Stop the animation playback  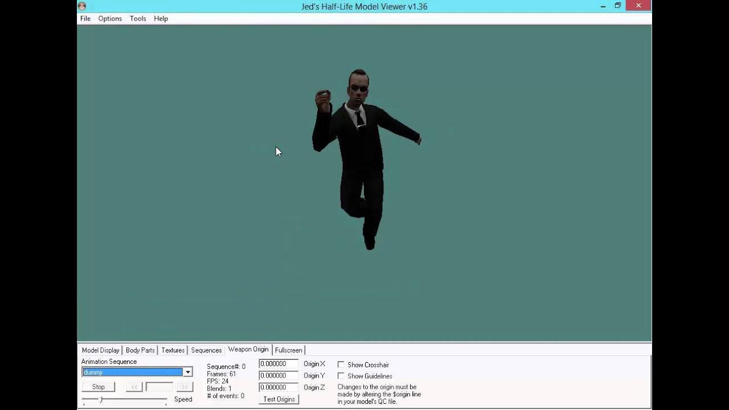(99, 387)
